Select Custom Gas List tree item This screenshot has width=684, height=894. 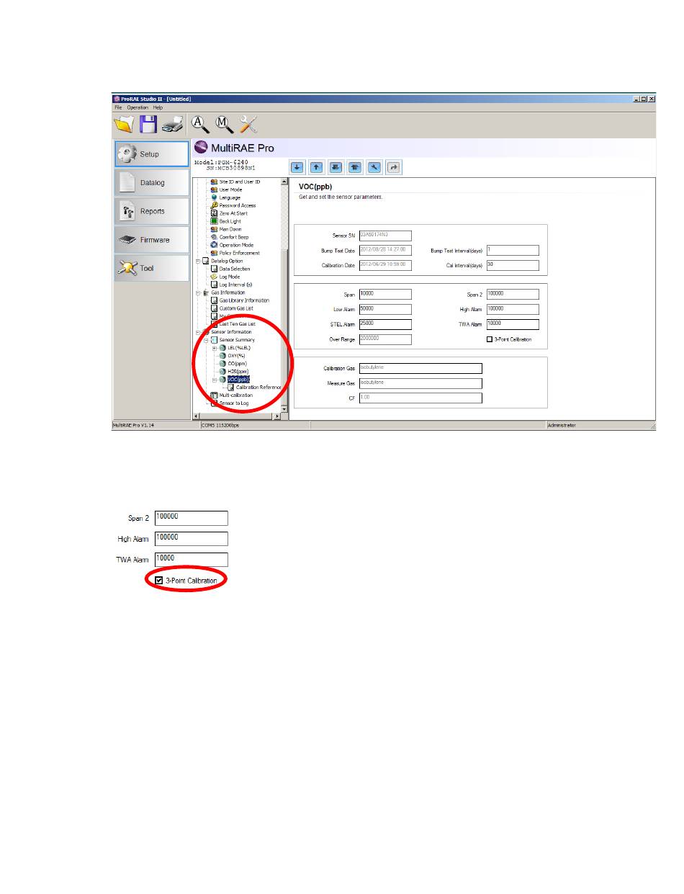click(x=236, y=308)
